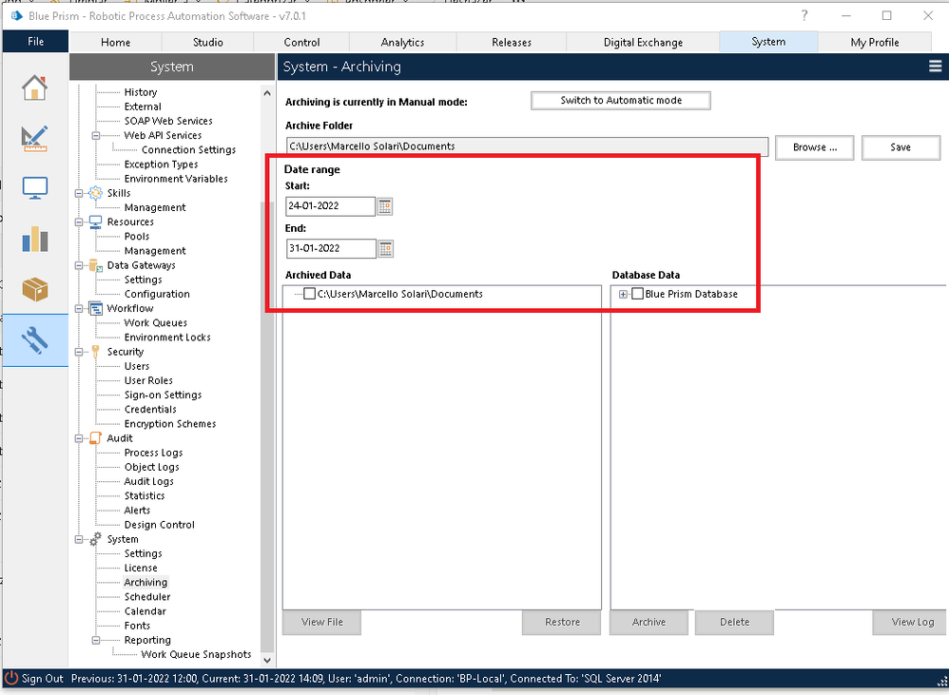Click into the End date field
The image size is (949, 695).
(x=331, y=248)
